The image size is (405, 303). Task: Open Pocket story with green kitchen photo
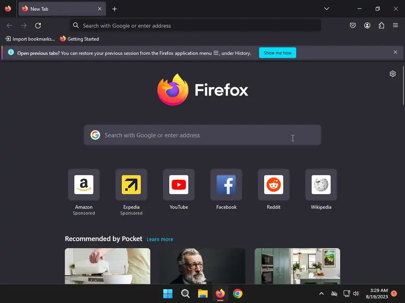pos(297,266)
